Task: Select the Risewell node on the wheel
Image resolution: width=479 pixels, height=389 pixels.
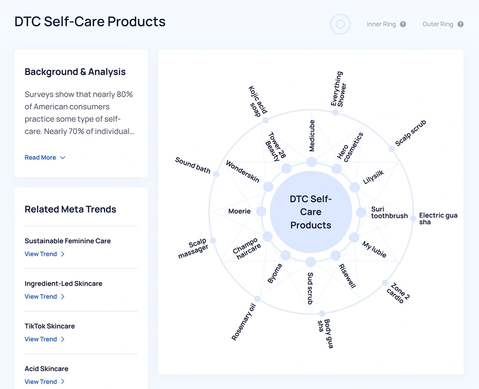Action: pos(336,254)
